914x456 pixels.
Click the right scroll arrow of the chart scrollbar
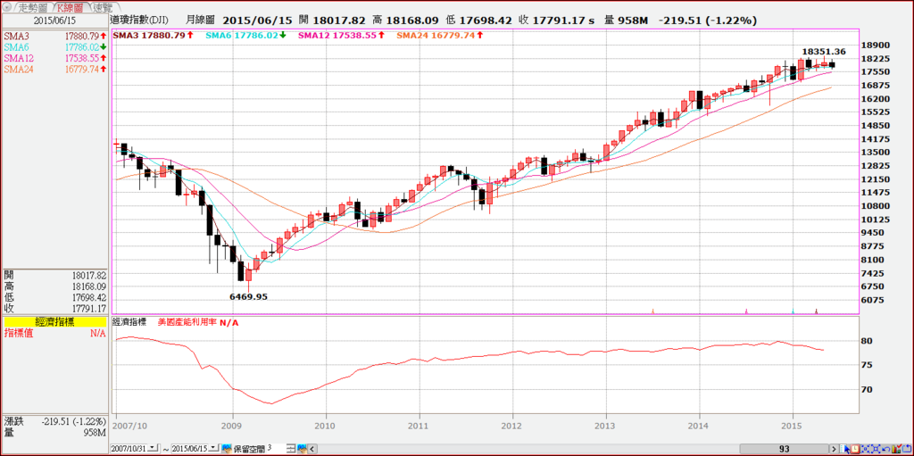(835, 449)
